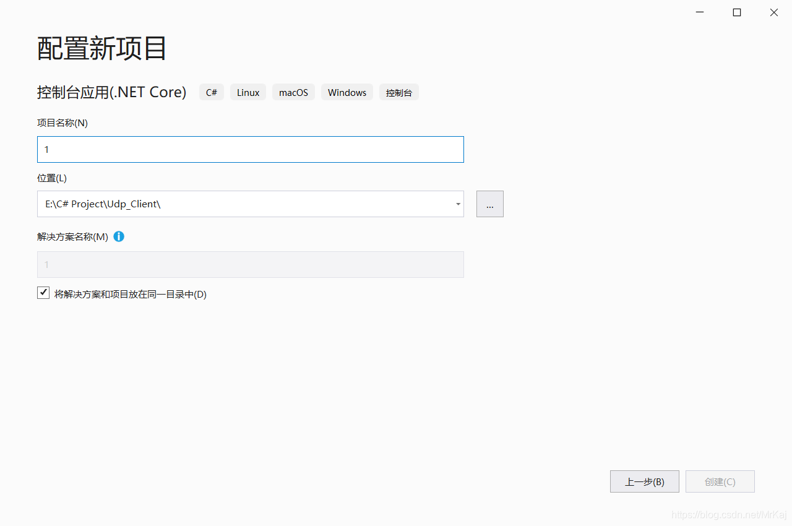The height and width of the screenshot is (526, 792).
Task: Click the disabled solution name field
Action: click(x=251, y=264)
